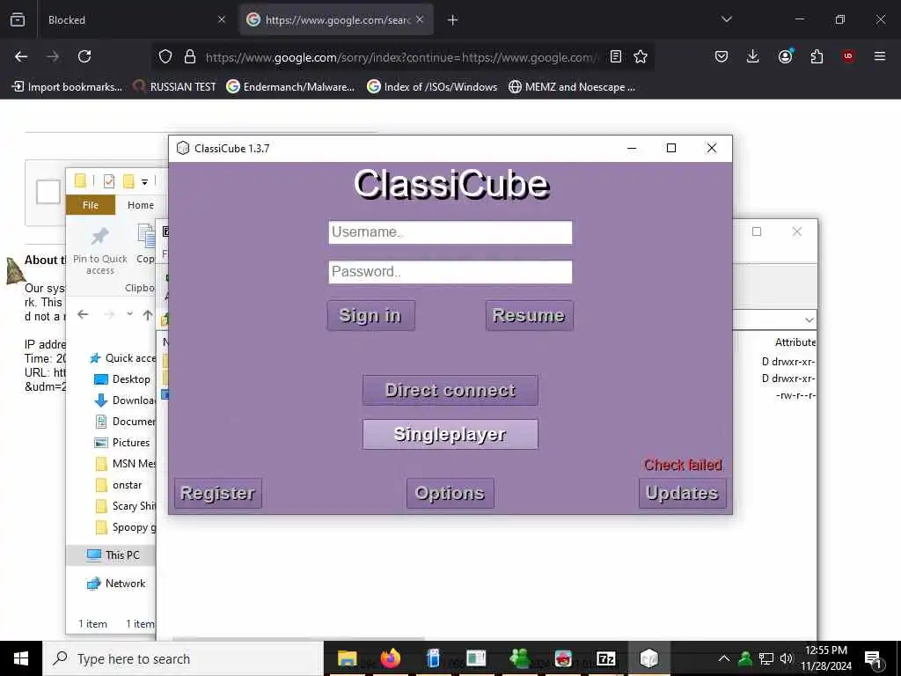Click the Firefox URL address bar
The image size is (901, 676).
[x=401, y=57]
